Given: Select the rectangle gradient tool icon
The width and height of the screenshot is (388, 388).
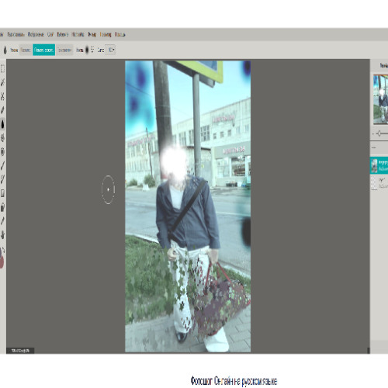Looking at the screenshot, I should click(x=2, y=193).
